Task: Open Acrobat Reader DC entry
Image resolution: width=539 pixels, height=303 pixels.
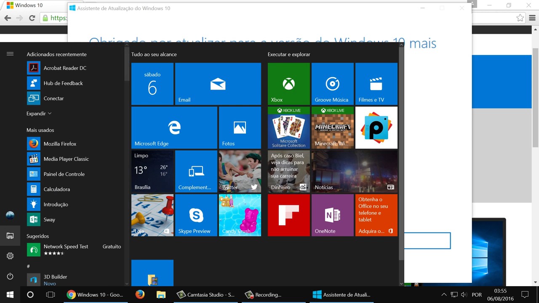Action: pos(65,68)
